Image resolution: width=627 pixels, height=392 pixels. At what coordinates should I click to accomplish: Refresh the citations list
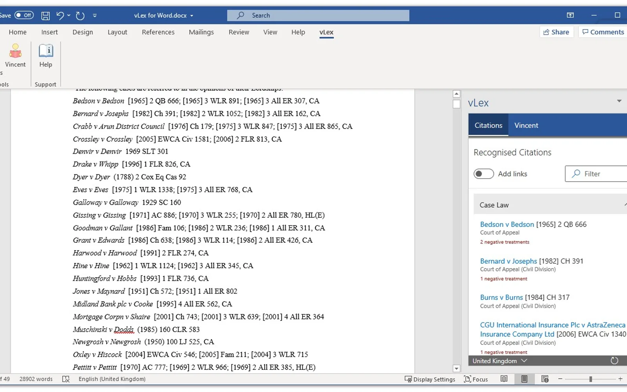click(614, 361)
